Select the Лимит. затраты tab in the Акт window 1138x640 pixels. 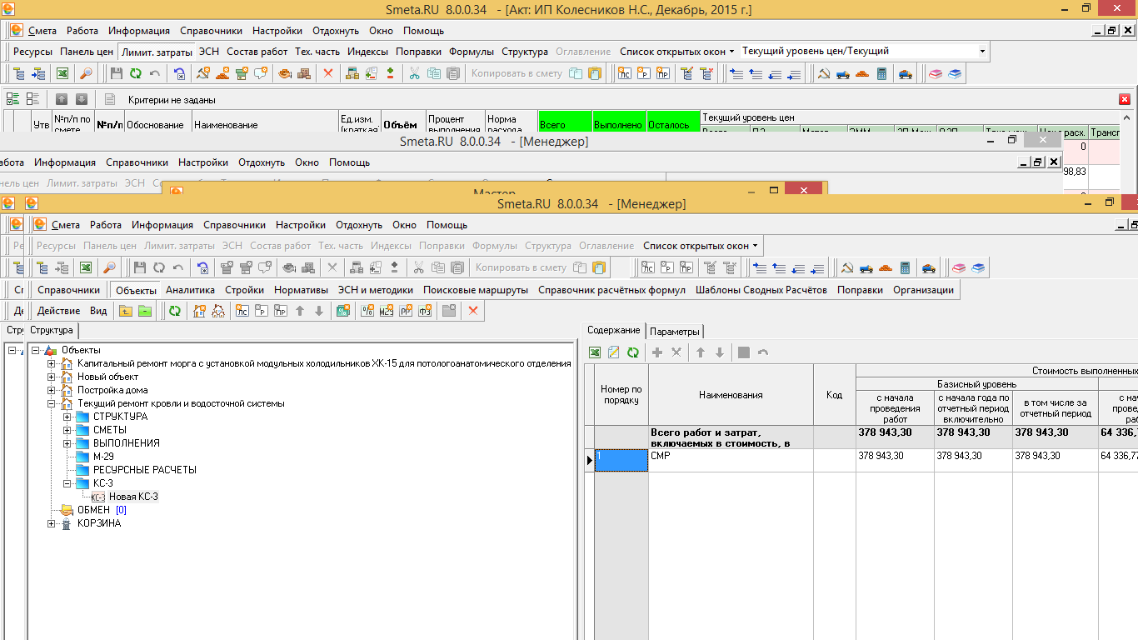pos(157,52)
